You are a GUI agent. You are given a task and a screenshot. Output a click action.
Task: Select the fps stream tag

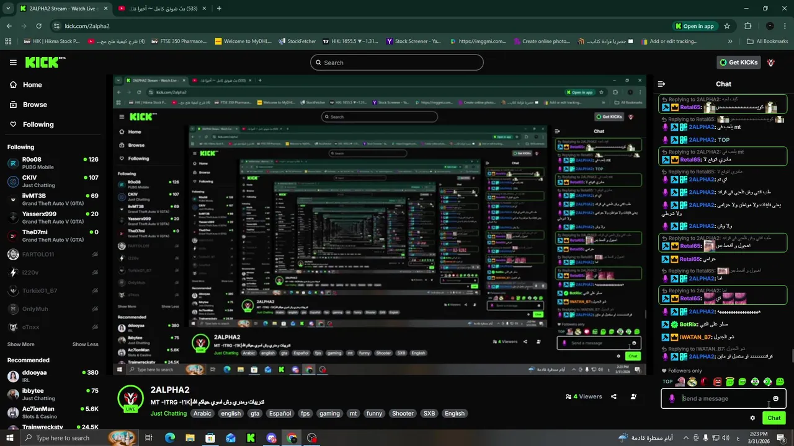point(305,413)
